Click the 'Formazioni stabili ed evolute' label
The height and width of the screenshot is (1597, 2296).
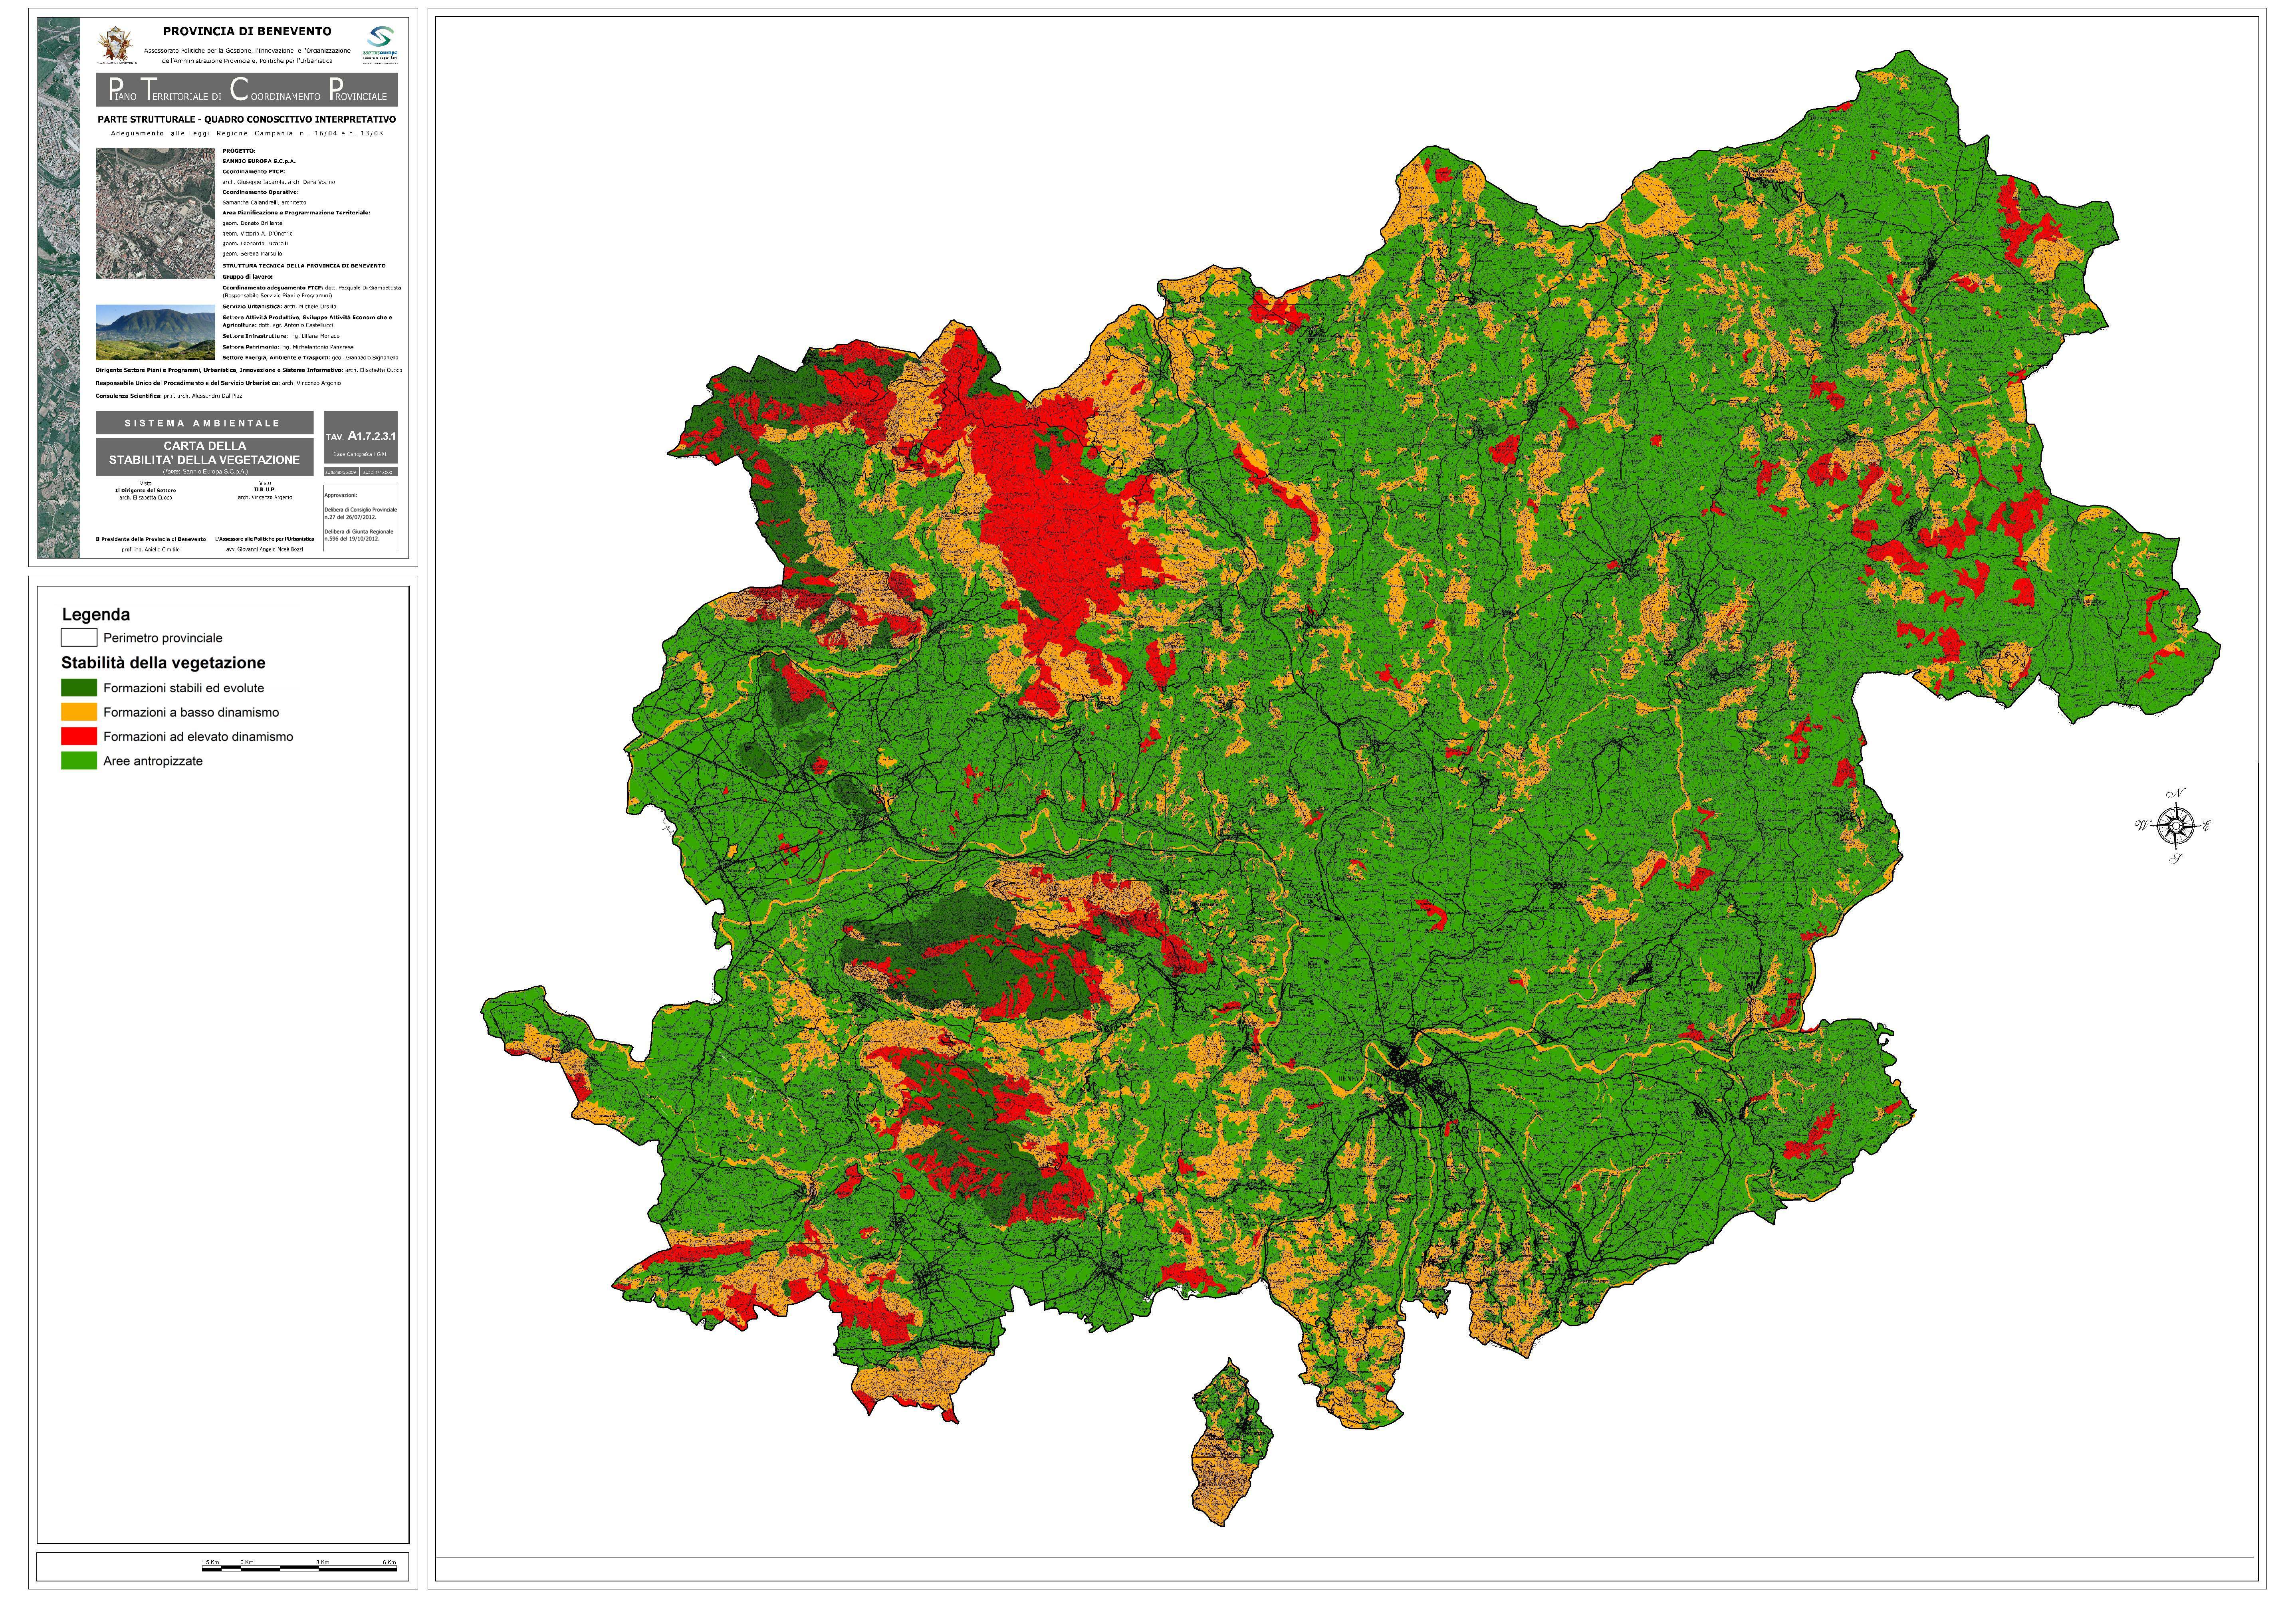point(184,688)
